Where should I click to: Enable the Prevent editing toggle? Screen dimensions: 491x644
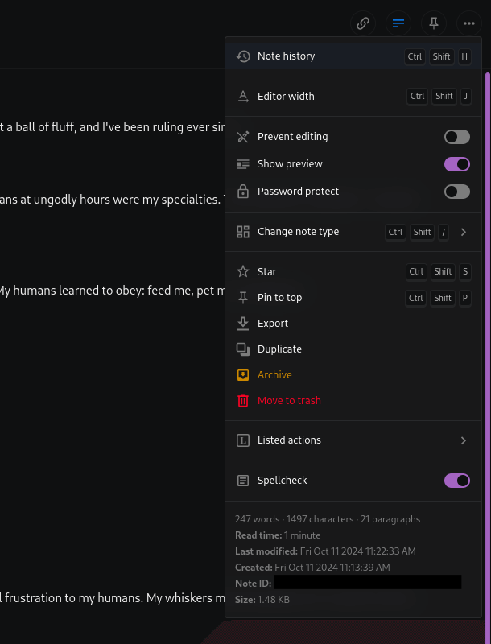point(456,137)
